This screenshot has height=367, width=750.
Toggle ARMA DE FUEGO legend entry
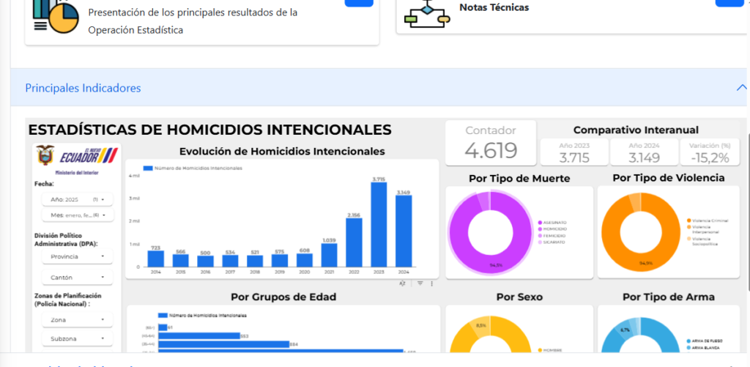[x=707, y=341]
